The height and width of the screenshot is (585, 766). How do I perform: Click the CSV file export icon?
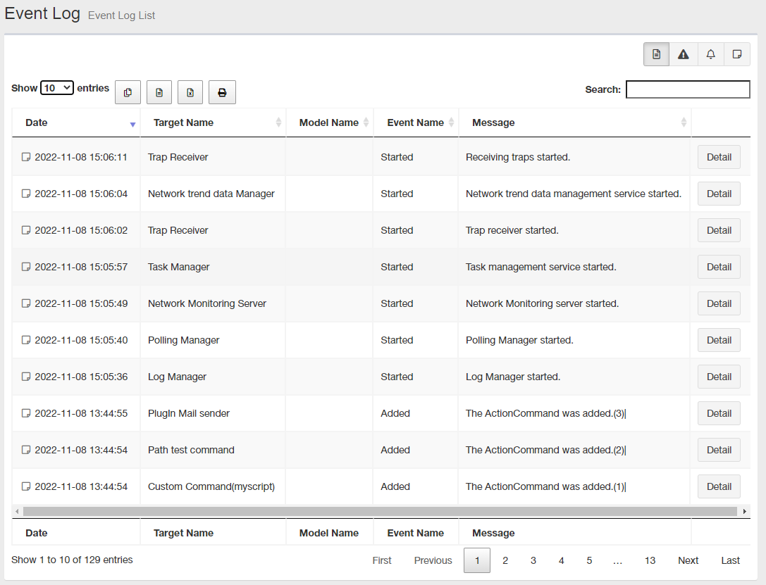(159, 92)
